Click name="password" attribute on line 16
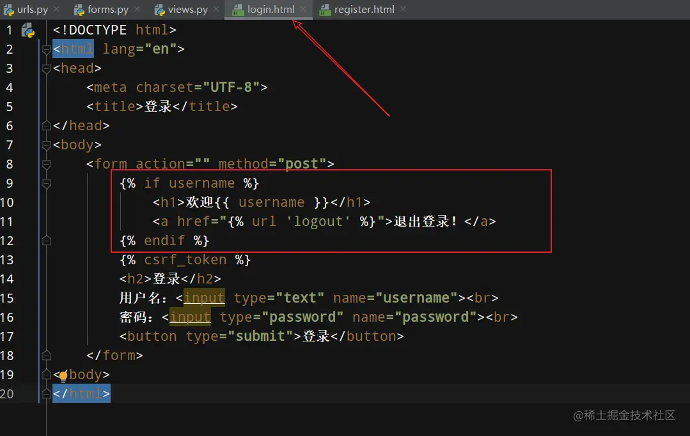 [414, 317]
